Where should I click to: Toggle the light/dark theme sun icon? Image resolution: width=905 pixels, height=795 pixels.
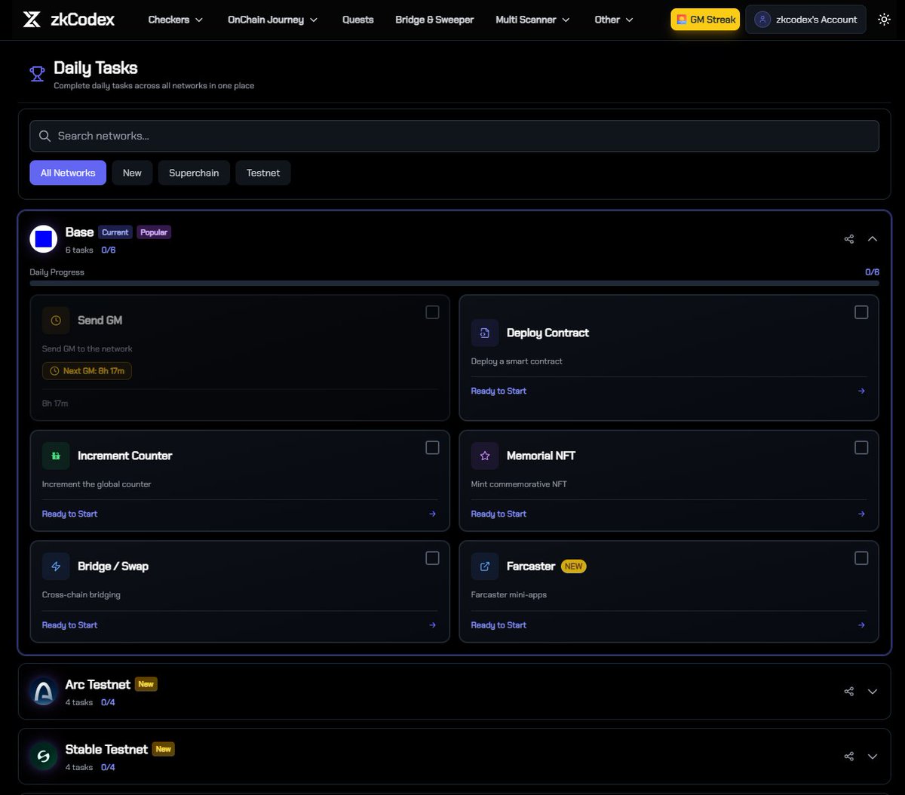[x=884, y=20]
